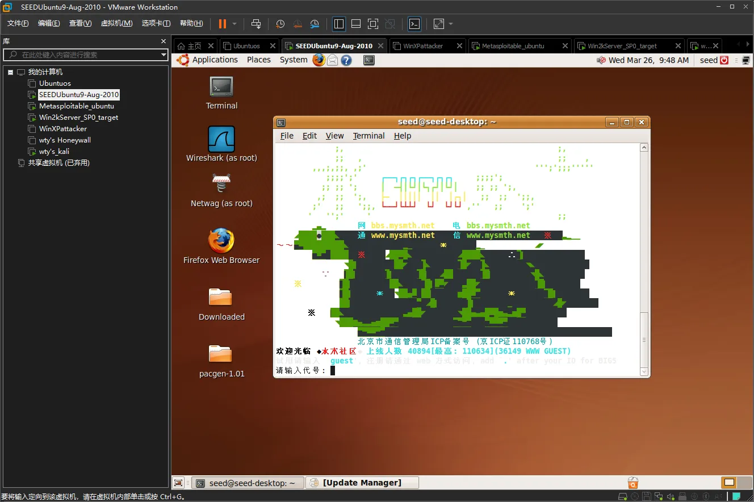Click the show desktop icon in bottom panel

(178, 483)
